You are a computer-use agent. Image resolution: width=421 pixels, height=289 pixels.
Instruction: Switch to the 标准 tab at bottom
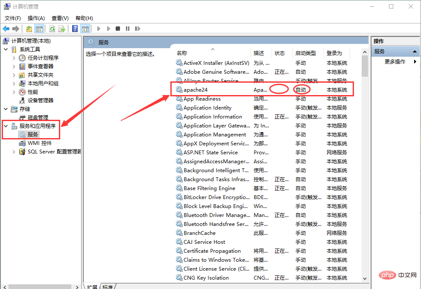click(108, 287)
